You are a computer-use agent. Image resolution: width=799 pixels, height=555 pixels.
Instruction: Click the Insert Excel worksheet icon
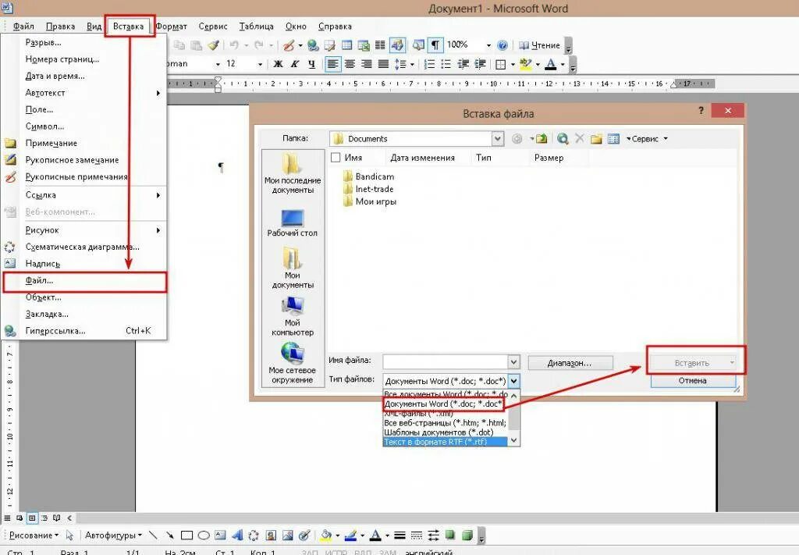tap(364, 45)
